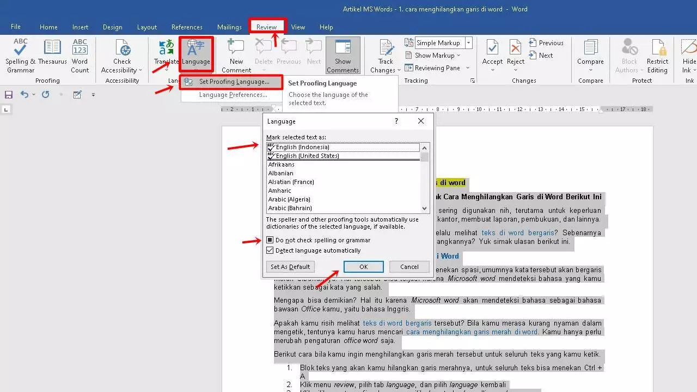Screen dimensions: 697x392
Task: Expand the Show Markup options
Action: 436,55
